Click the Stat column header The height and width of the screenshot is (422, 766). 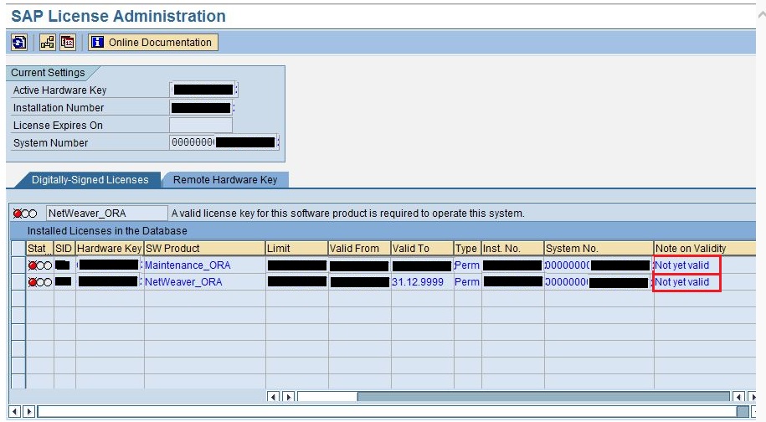39,248
